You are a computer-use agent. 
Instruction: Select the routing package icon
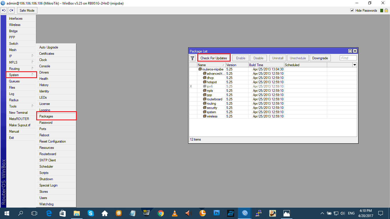click(x=204, y=104)
